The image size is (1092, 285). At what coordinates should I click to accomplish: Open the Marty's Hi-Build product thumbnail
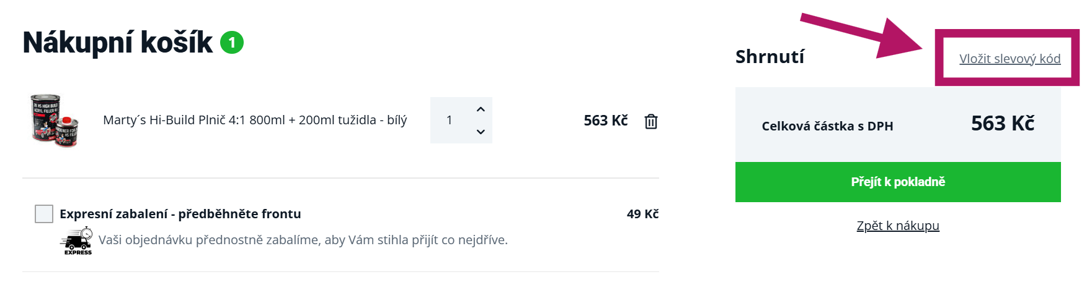55,121
